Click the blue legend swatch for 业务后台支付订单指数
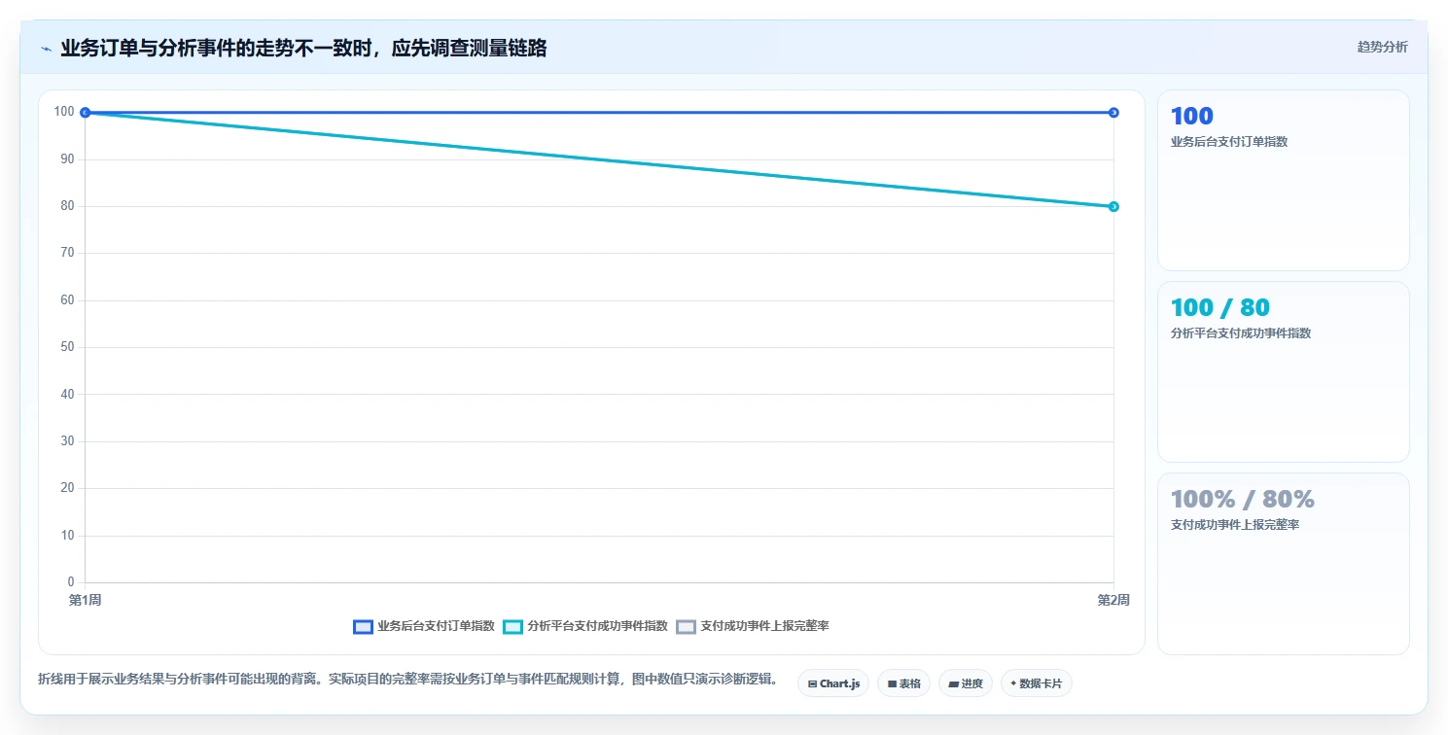Image resolution: width=1448 pixels, height=735 pixels. click(363, 626)
